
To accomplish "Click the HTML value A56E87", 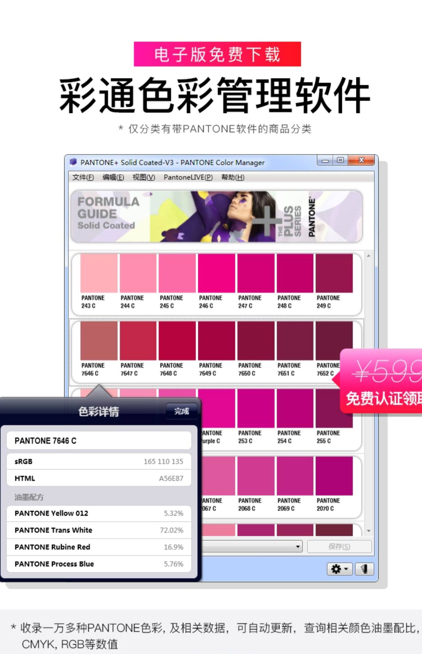I will (x=171, y=478).
